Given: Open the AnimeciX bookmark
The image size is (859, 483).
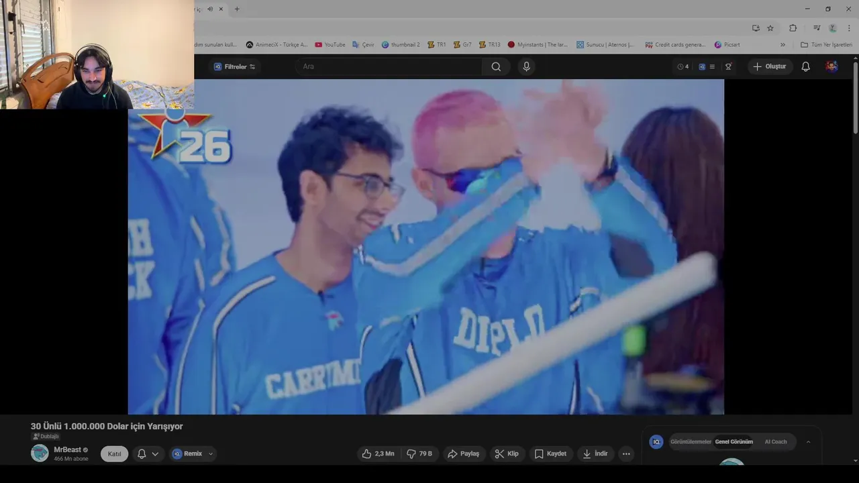Looking at the screenshot, I should (276, 44).
